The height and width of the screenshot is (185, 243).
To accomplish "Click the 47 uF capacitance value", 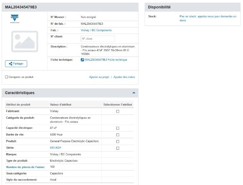I will [x=54, y=128].
